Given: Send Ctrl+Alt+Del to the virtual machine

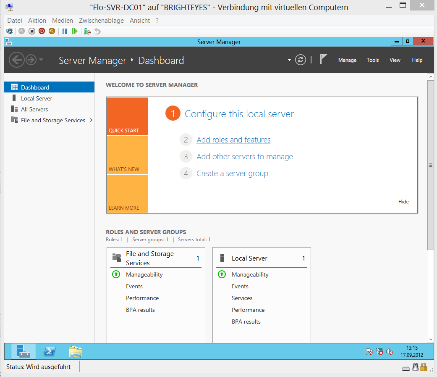Looking at the screenshot, I should (9, 31).
